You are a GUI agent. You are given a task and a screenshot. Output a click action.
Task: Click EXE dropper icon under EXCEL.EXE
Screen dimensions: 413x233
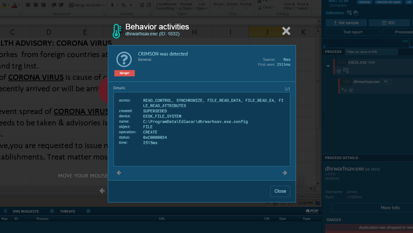(x=346, y=70)
